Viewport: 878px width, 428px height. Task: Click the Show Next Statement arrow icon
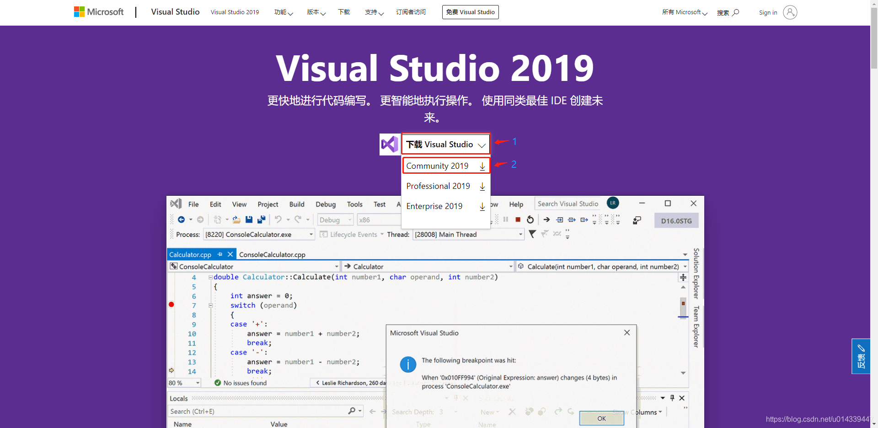click(x=546, y=220)
